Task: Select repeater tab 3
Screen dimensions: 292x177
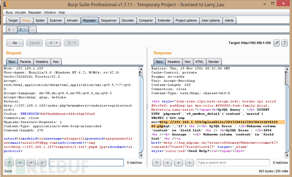Action: (20, 29)
